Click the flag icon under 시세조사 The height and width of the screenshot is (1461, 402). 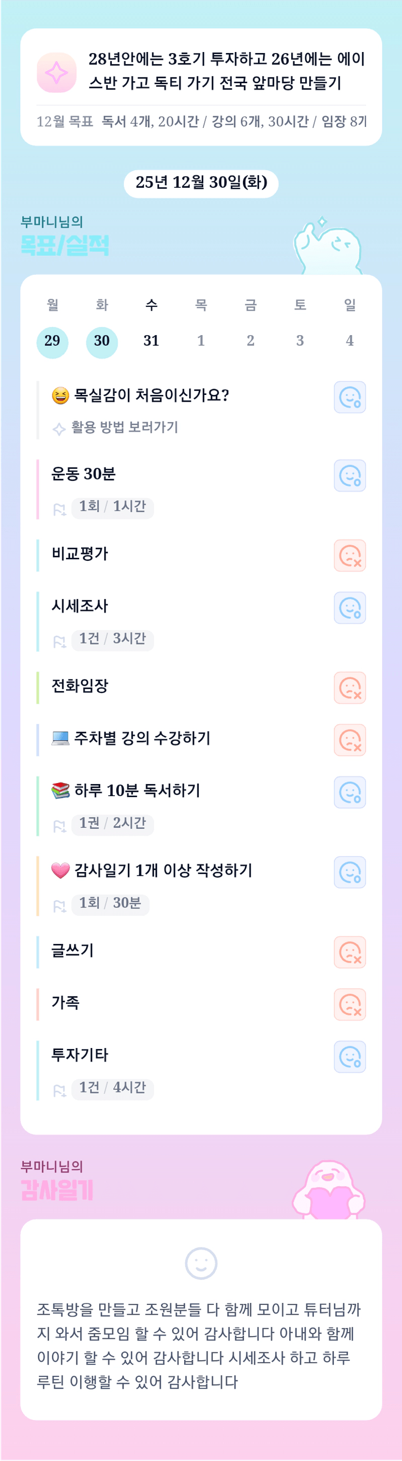59,641
